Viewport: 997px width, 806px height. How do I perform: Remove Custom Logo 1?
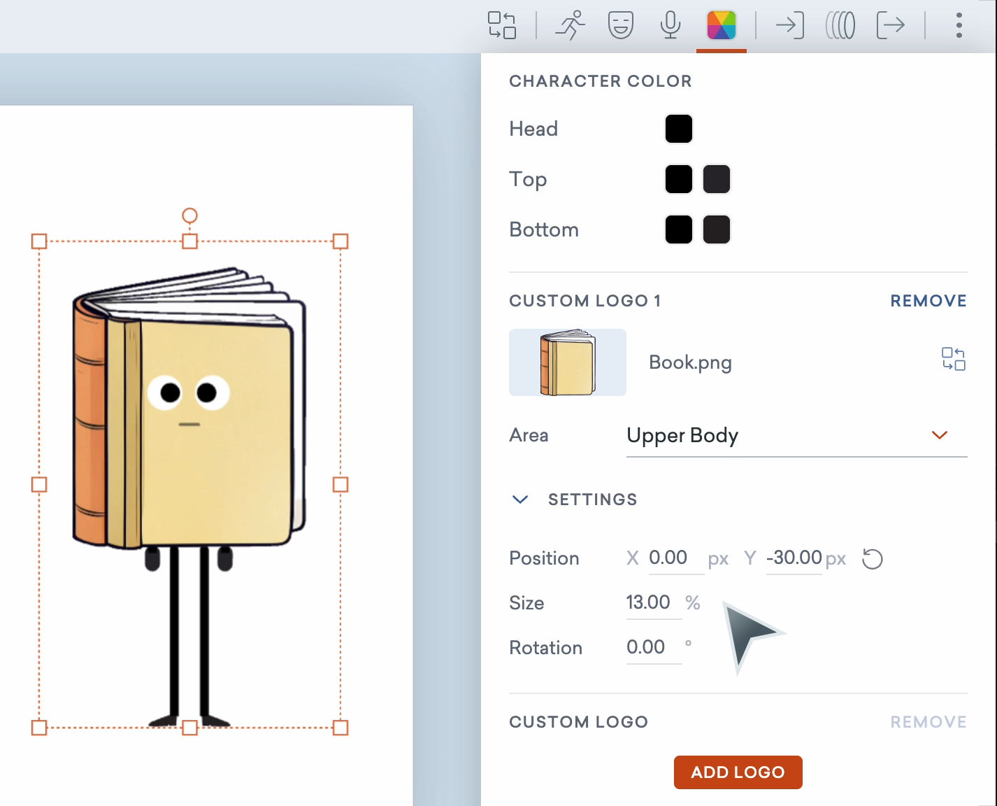tap(928, 301)
